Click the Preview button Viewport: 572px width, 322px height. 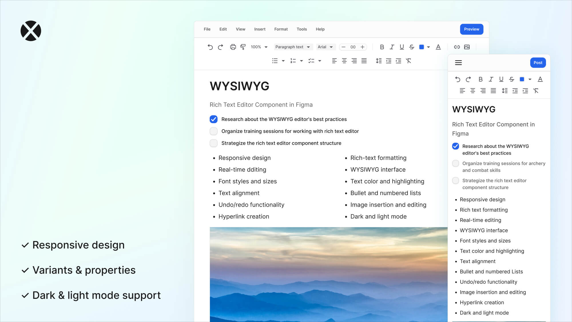tap(471, 29)
